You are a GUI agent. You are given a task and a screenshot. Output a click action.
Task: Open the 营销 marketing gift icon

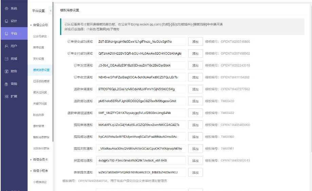(6, 84)
